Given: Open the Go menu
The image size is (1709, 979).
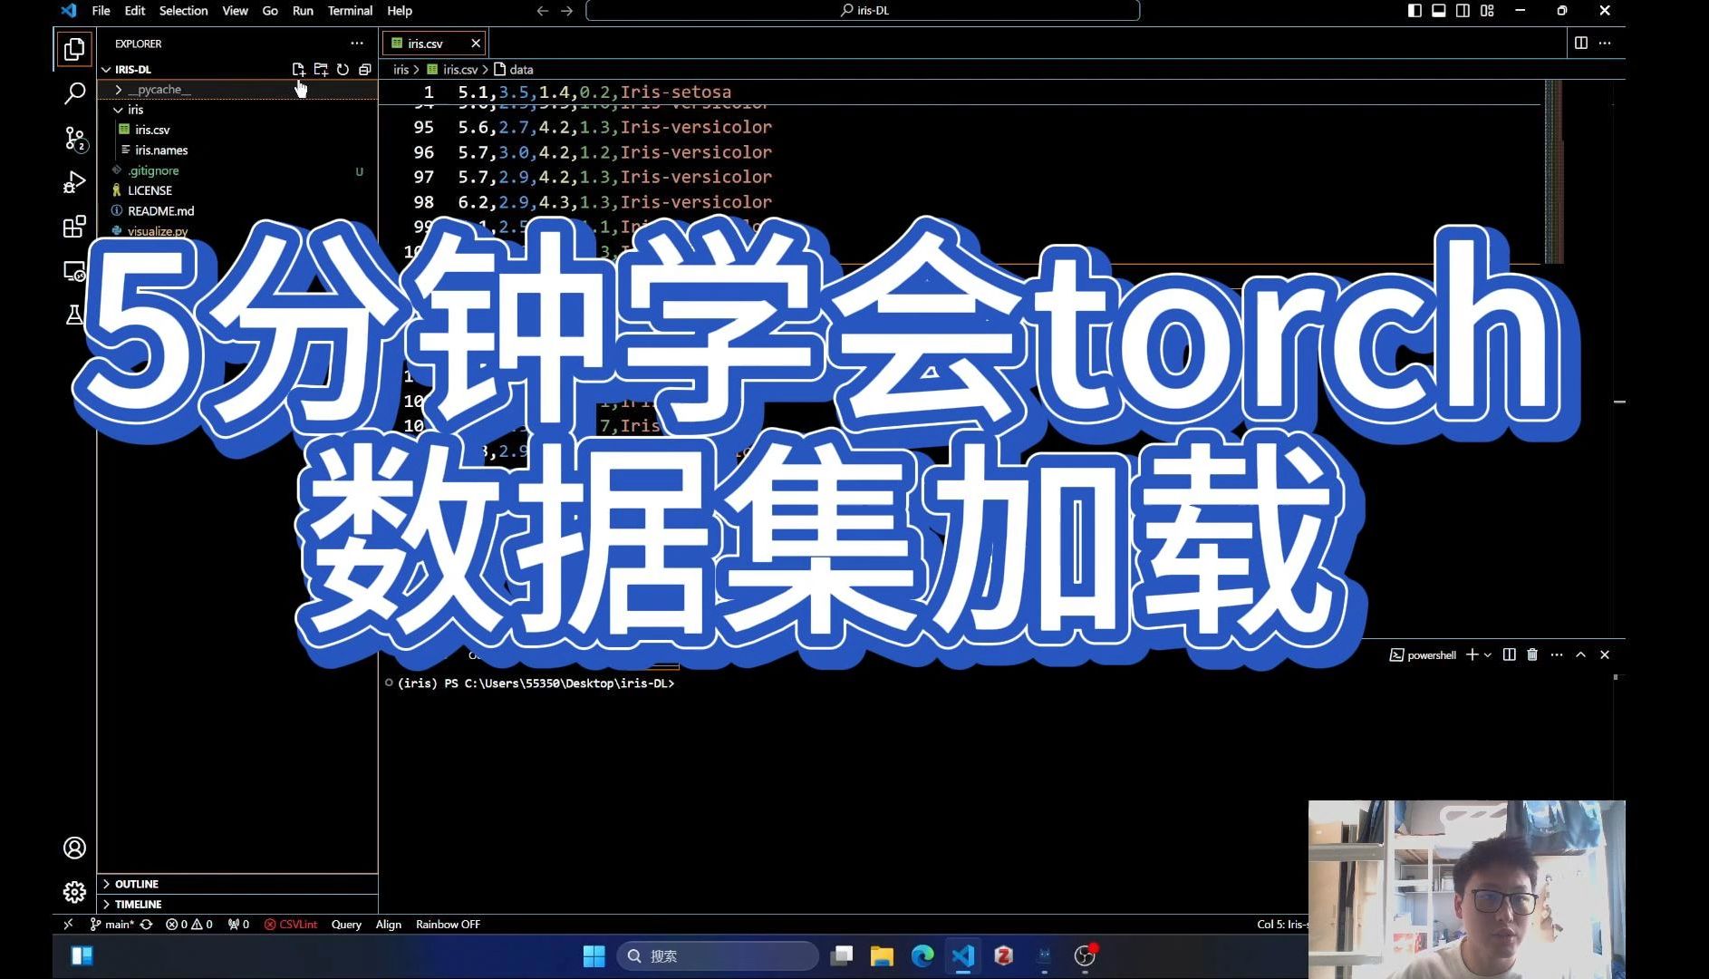Looking at the screenshot, I should pyautogui.click(x=270, y=11).
